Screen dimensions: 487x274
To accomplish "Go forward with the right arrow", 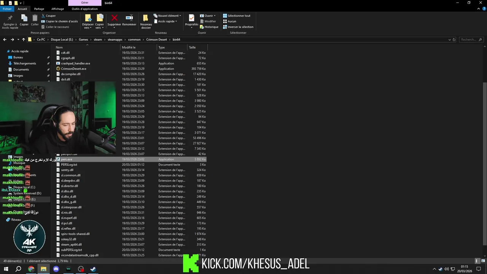I will [x=12, y=40].
